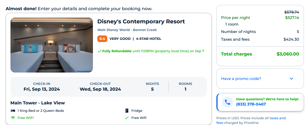
Task: Click the check-in date Fri, Sep 13, 2024
Action: coord(42,89)
